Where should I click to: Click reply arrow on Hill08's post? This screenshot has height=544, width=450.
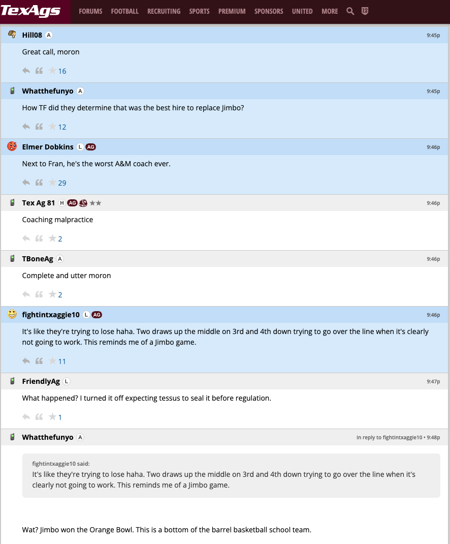26,71
